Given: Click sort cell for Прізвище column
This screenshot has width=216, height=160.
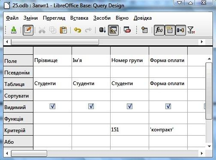Looking at the screenshot, I should click(52, 95).
